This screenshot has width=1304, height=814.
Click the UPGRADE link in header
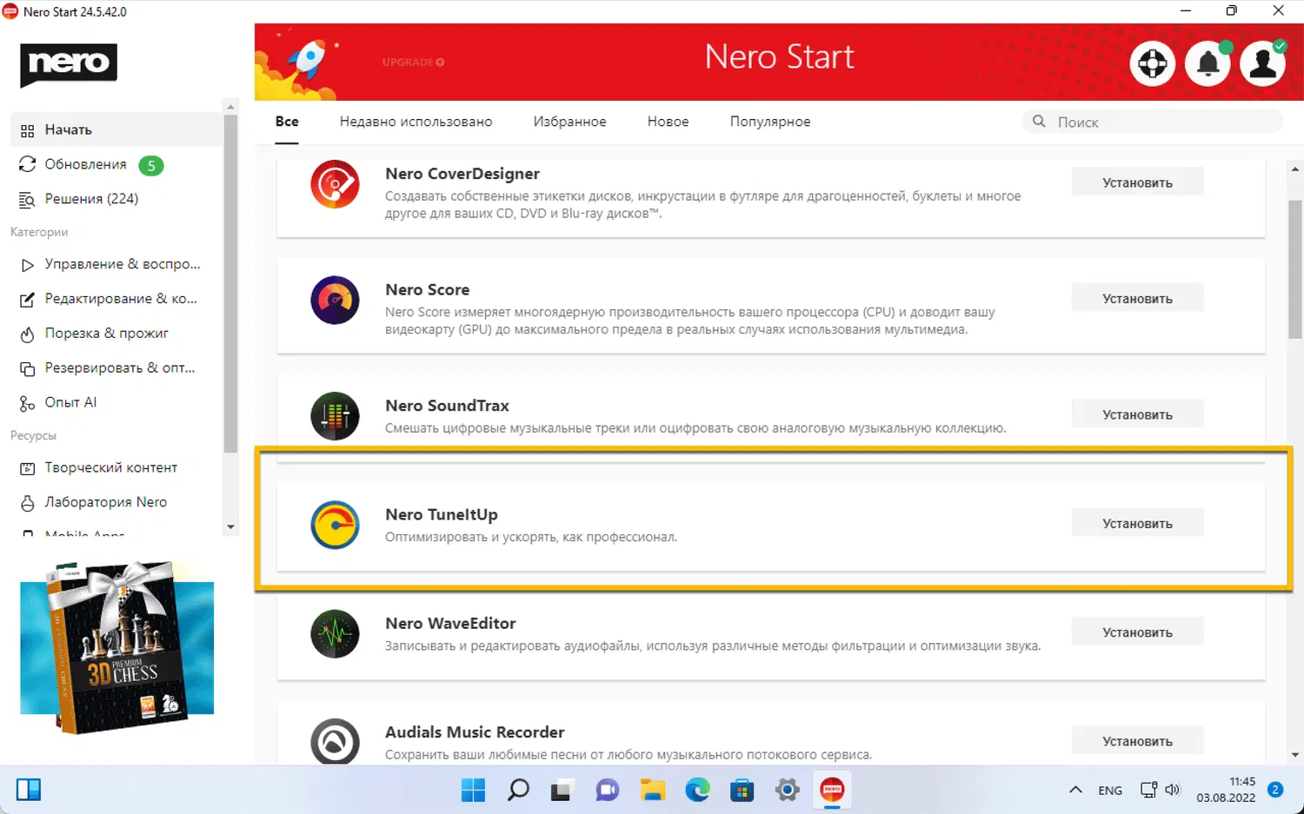tap(413, 63)
